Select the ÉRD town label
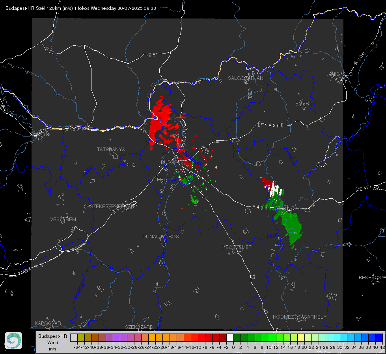Screen dimensions: 386x354 (162, 180)
